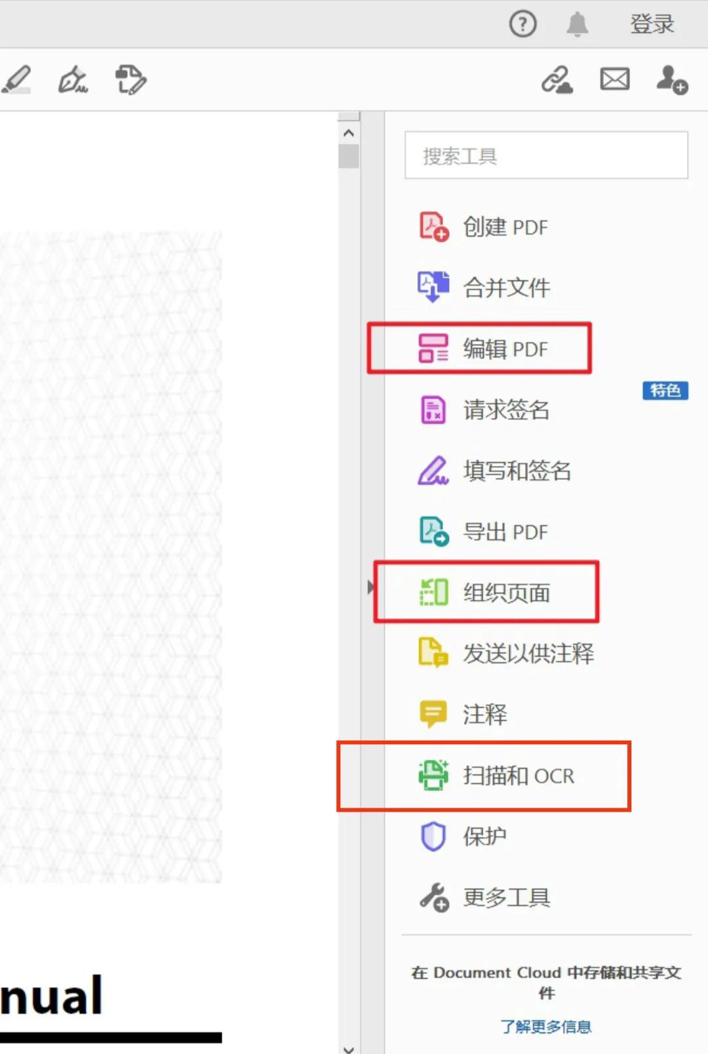Follow the 了解更多信息 link
The width and height of the screenshot is (708, 1054).
(546, 1026)
